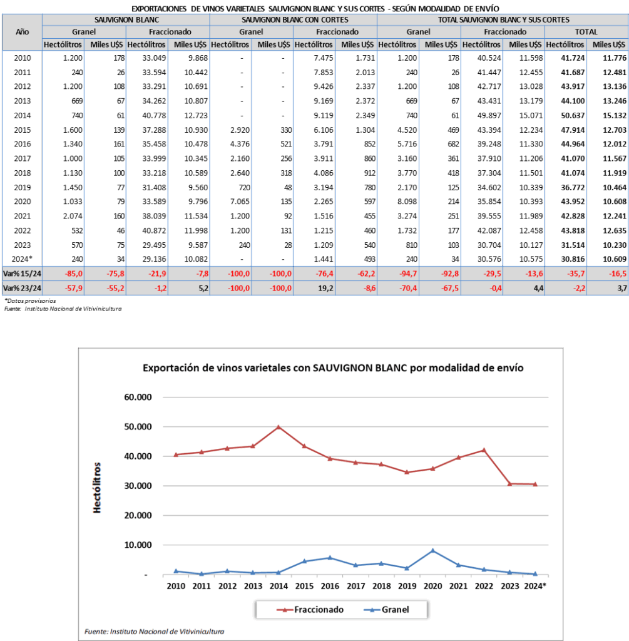Click the 2016 marker on the Granel line
The image size is (629, 641).
[329, 558]
